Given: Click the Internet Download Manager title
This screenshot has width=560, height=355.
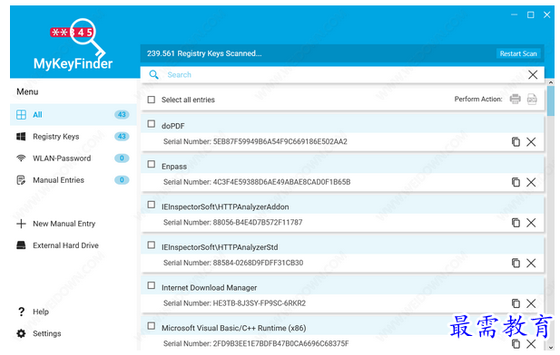Looking at the screenshot, I should (x=209, y=288).
